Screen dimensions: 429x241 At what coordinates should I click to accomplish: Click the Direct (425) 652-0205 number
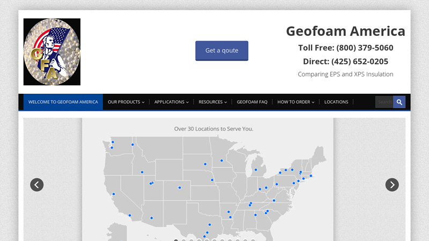(345, 62)
